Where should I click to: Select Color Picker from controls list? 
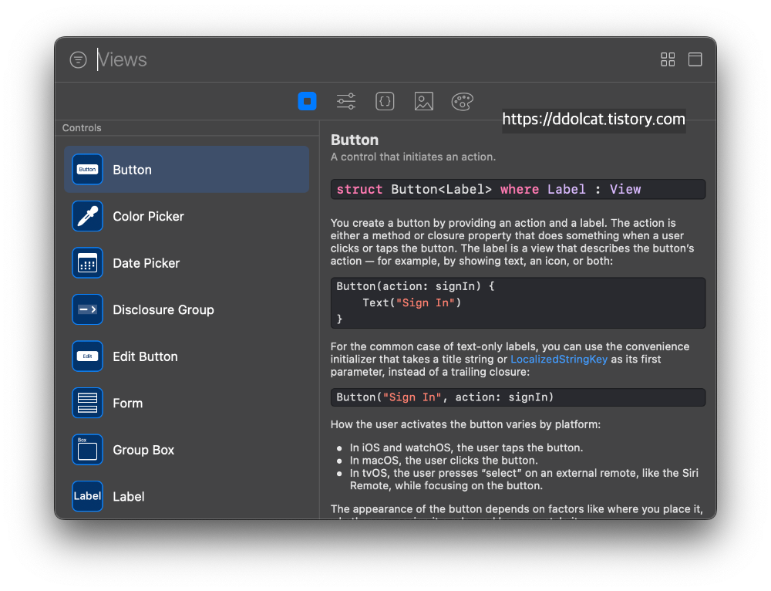coord(148,217)
